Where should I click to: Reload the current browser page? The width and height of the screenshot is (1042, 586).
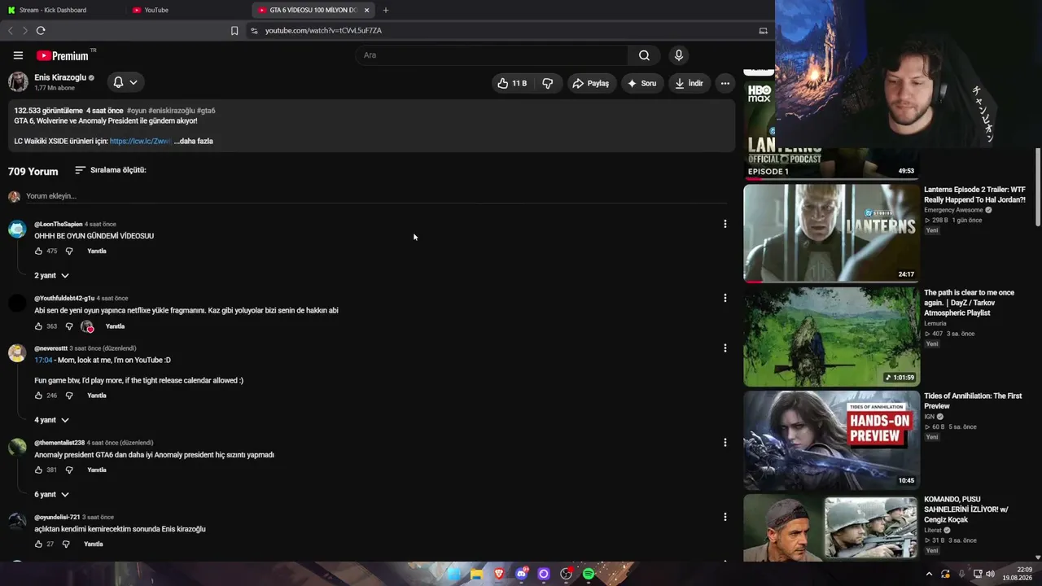pyautogui.click(x=41, y=31)
